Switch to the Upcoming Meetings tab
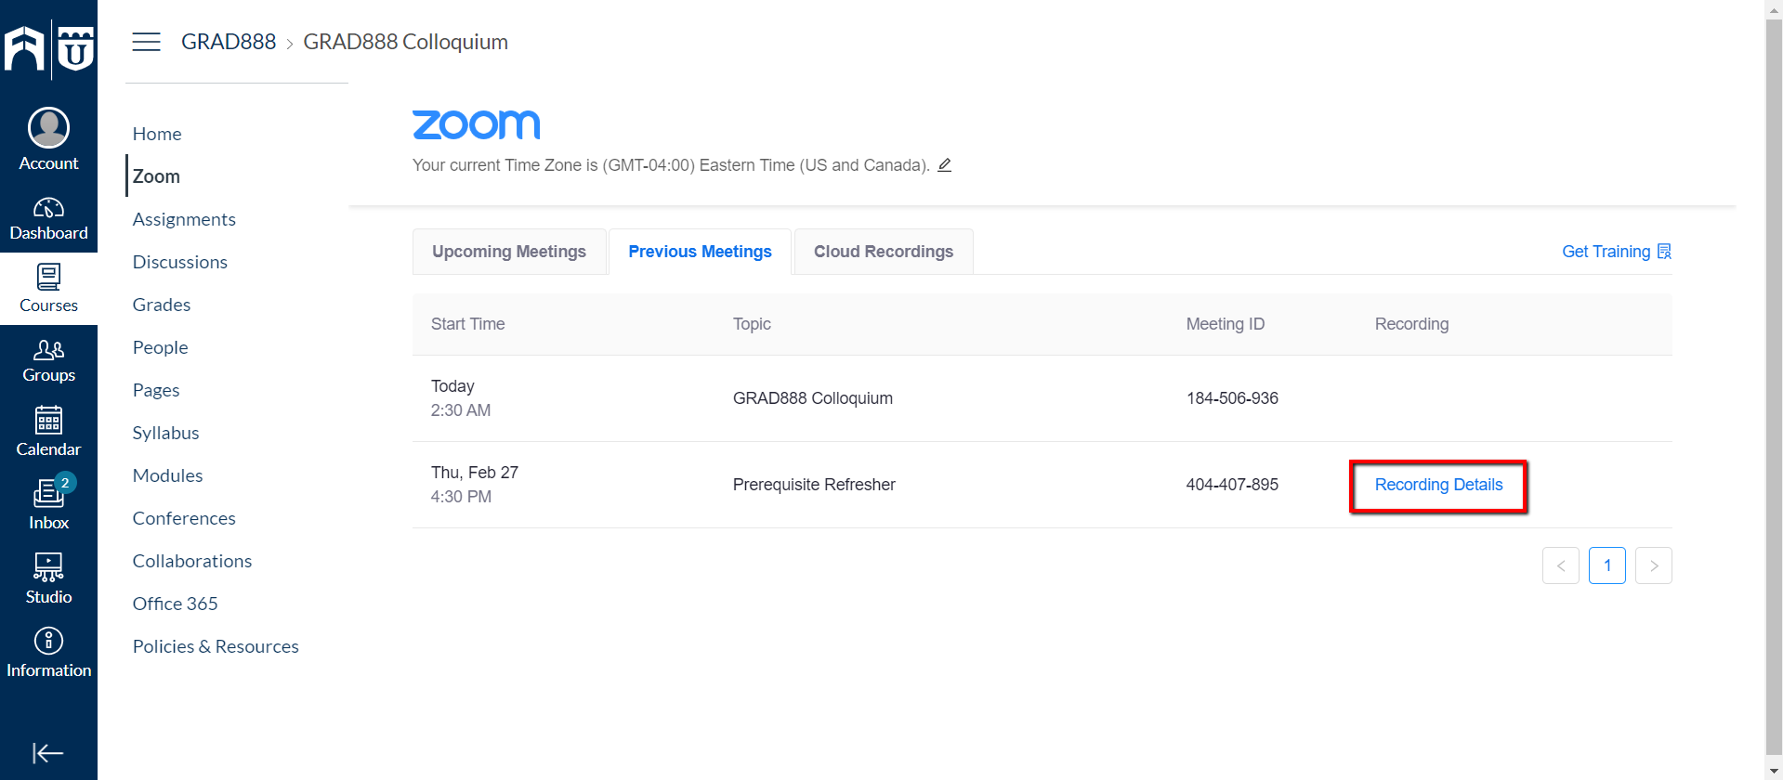The height and width of the screenshot is (780, 1783). [x=509, y=252]
